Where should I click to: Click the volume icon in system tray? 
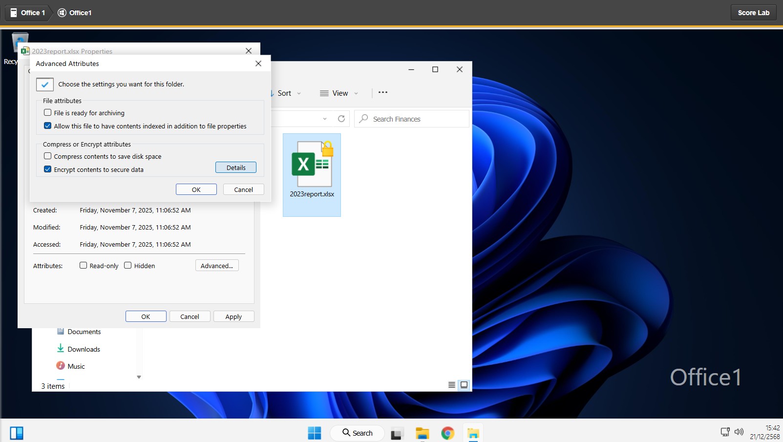tap(739, 432)
